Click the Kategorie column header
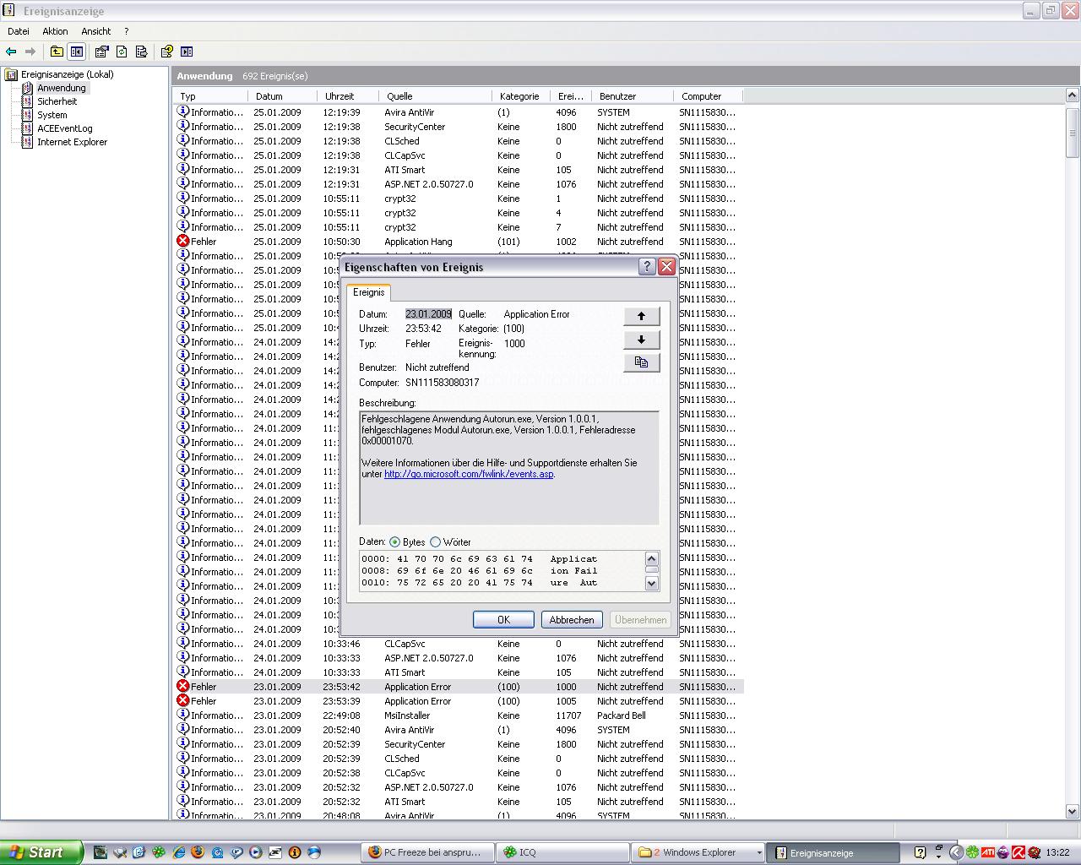1081x865 pixels. (520, 96)
